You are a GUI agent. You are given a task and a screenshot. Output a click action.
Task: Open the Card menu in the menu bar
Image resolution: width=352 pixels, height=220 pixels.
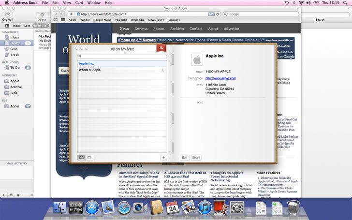pyautogui.click(x=79, y=3)
